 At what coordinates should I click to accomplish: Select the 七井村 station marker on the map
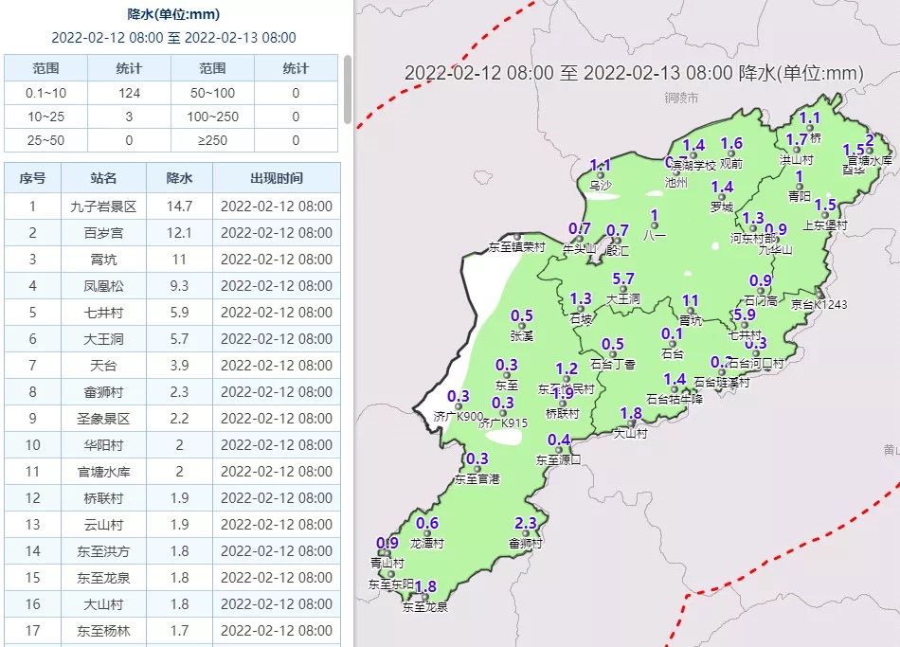point(744,325)
